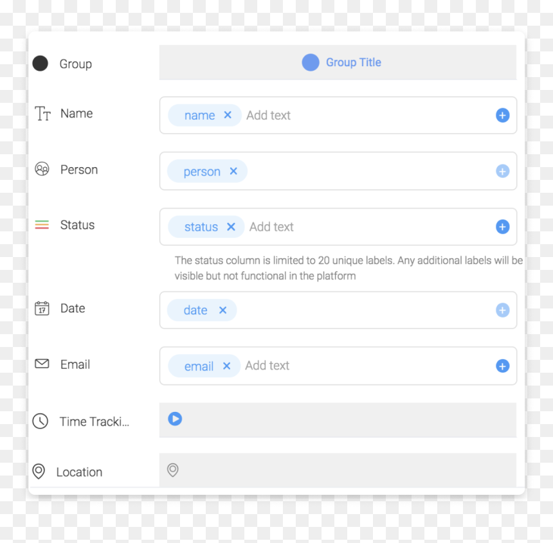Click plus button in Email field

click(503, 366)
